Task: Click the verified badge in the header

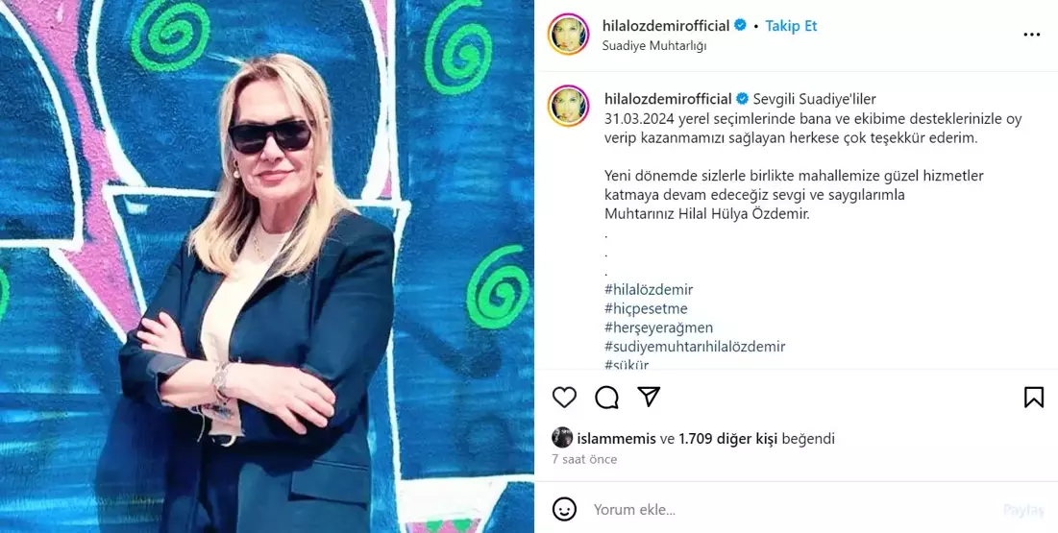Action: pyautogui.click(x=740, y=26)
